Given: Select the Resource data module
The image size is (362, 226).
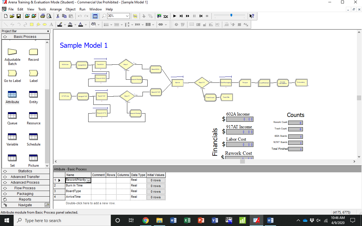Looking at the screenshot, I should [x=33, y=116].
